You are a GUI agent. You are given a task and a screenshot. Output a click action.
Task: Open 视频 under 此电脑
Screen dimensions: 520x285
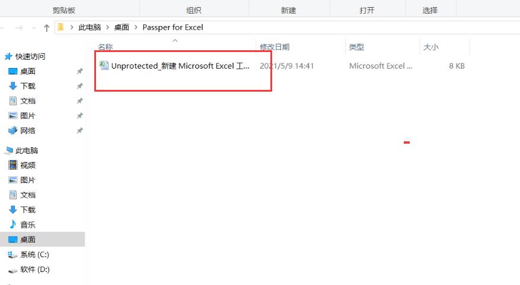(28, 165)
